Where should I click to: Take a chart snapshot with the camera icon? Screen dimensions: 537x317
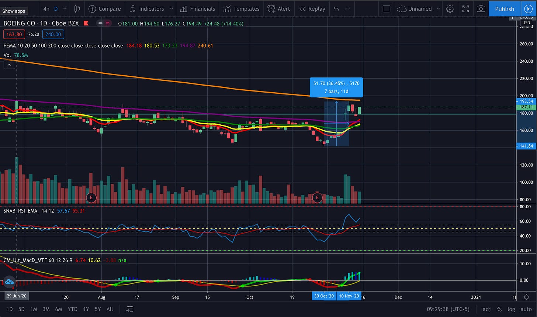(481, 8)
